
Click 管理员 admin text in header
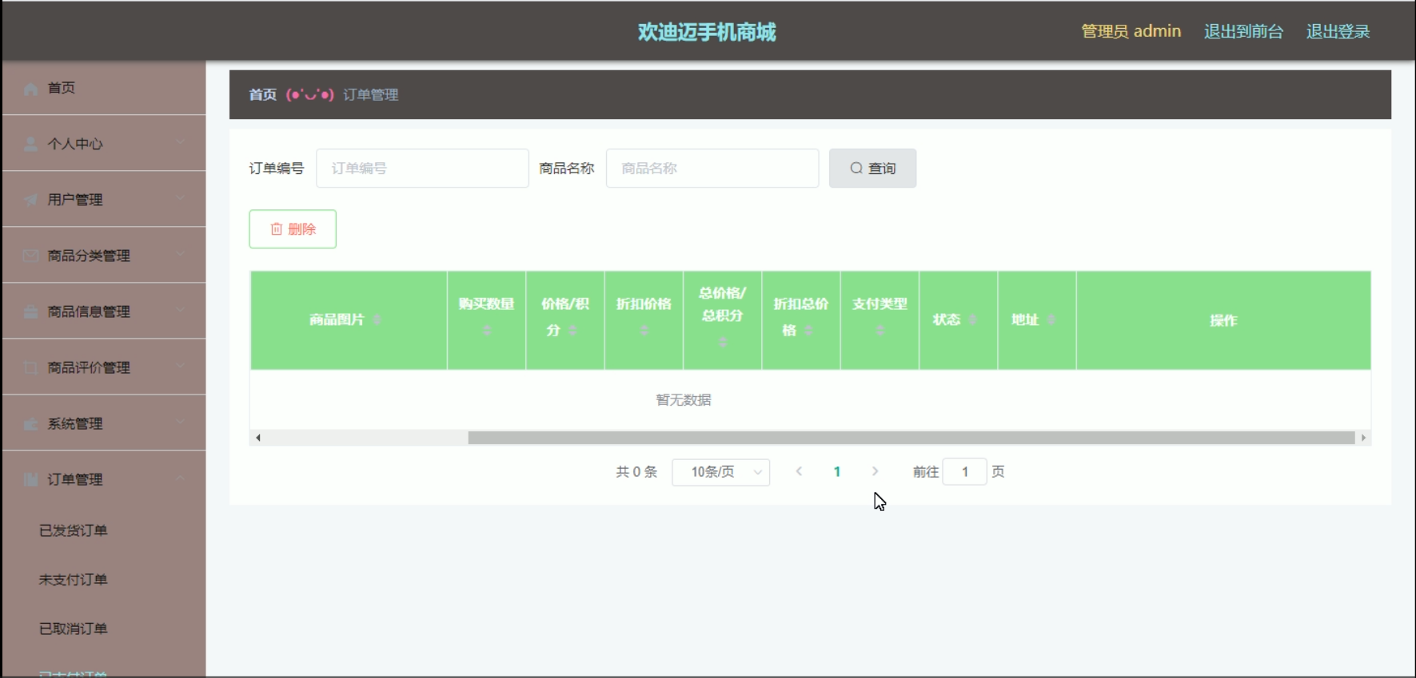[x=1131, y=31]
